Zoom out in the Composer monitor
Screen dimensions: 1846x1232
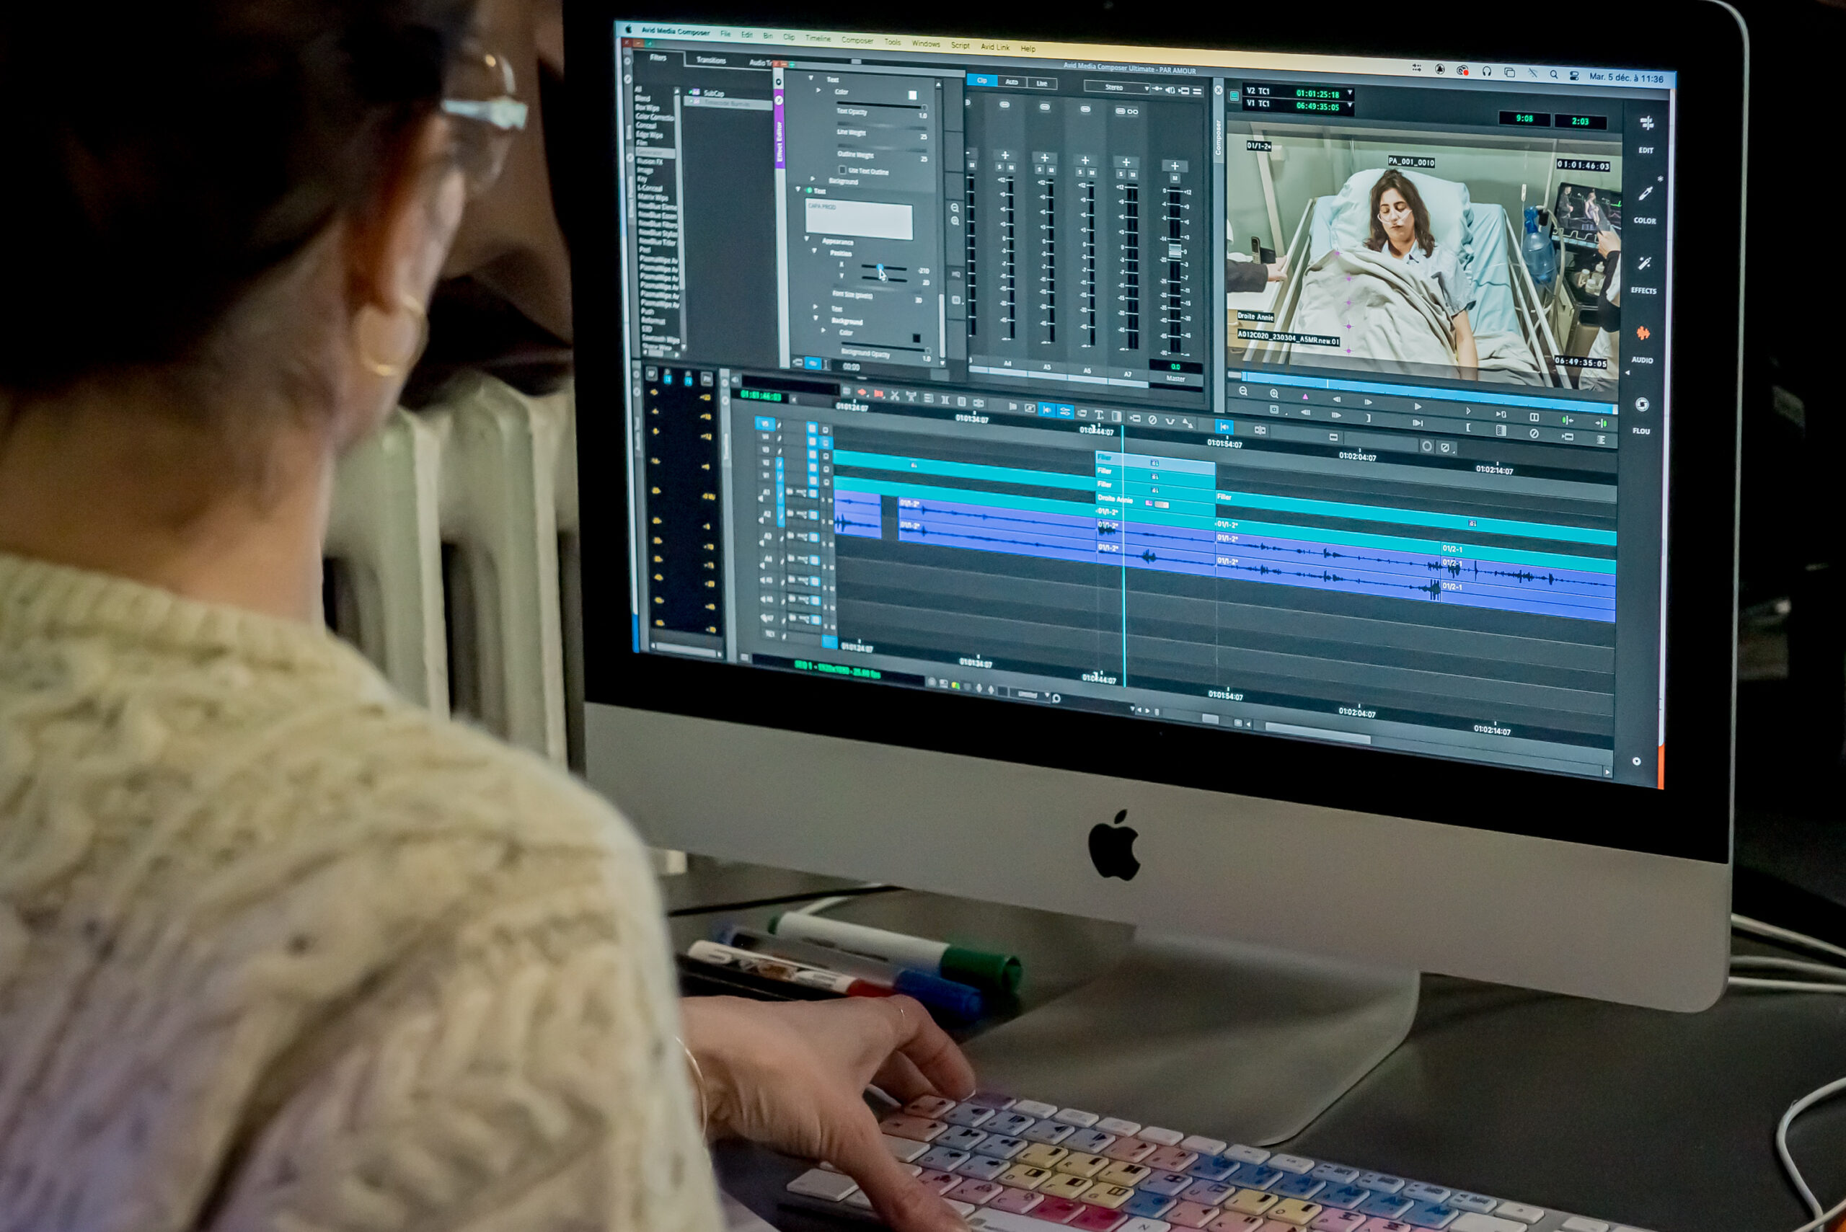click(1243, 391)
